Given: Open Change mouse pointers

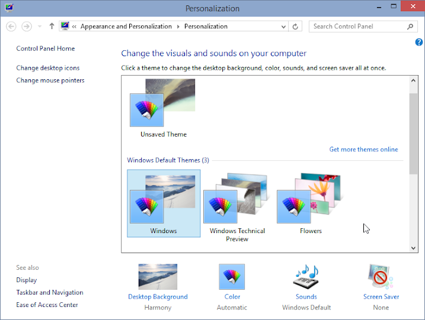Looking at the screenshot, I should coord(50,80).
